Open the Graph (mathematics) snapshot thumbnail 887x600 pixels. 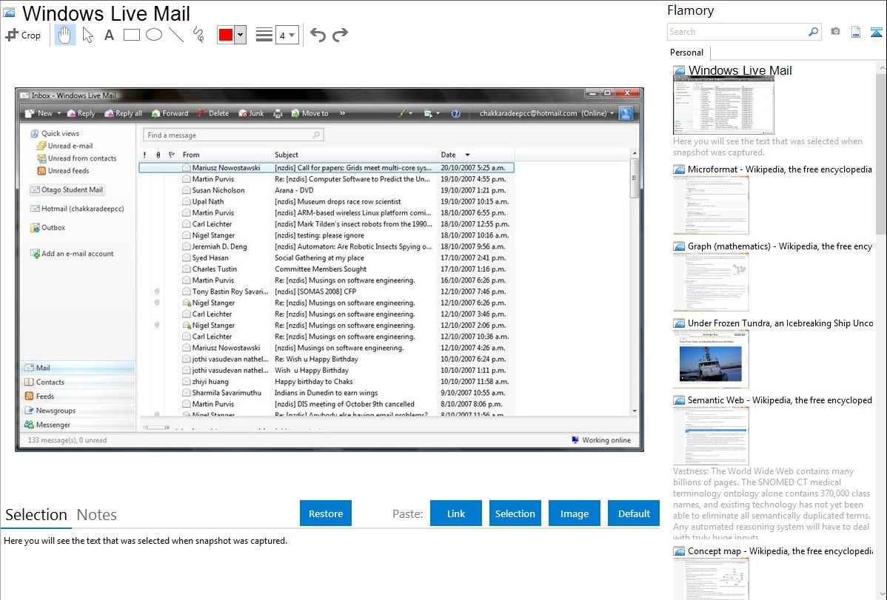[711, 282]
